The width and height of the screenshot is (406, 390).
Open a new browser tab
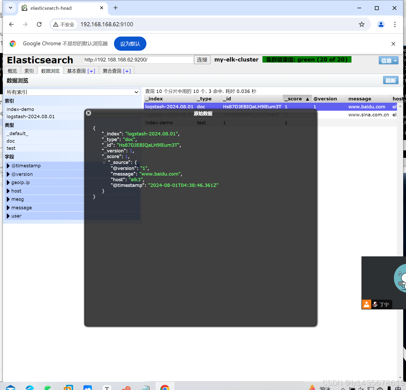[x=116, y=8]
